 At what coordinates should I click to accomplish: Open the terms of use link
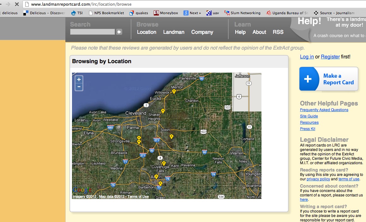349,179
